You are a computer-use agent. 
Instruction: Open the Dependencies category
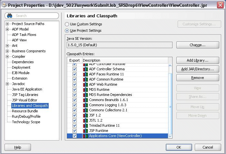point(23,62)
